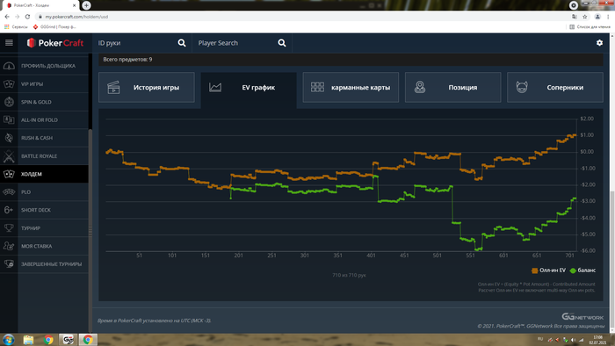Open the browser profile icon
615x346 pixels.
click(597, 17)
